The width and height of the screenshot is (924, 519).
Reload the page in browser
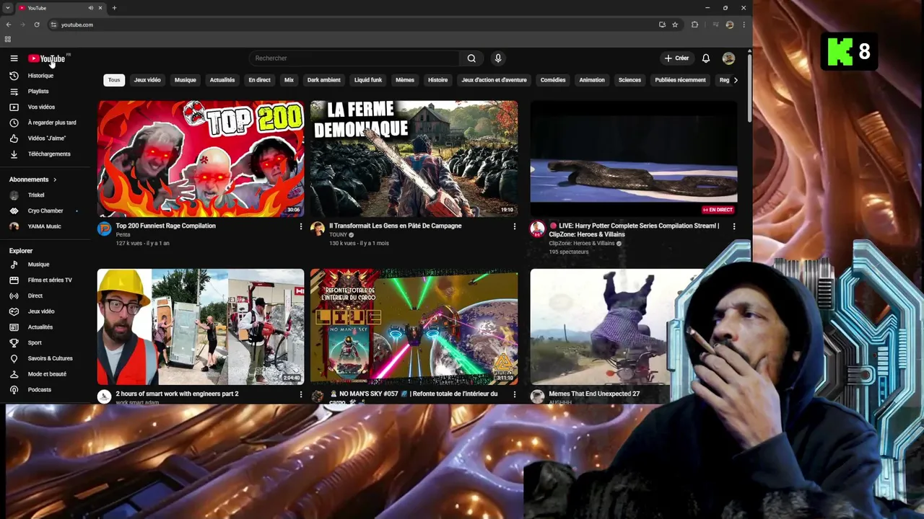[x=37, y=25]
